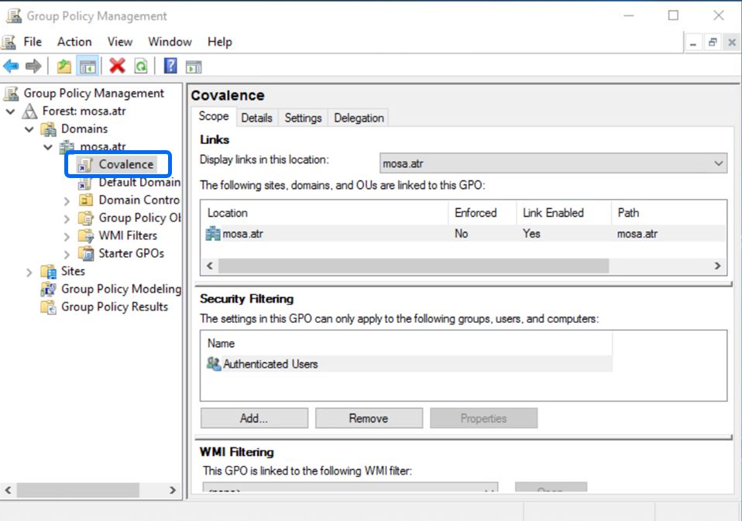The width and height of the screenshot is (742, 521).
Task: Expand the Group Policy Objects node
Action: (x=67, y=219)
